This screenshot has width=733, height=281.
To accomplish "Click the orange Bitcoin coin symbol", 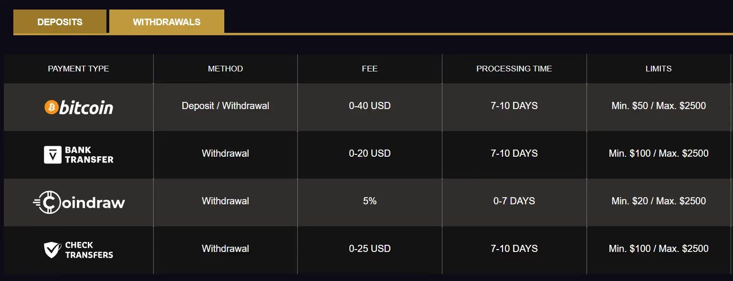I will click(x=51, y=107).
